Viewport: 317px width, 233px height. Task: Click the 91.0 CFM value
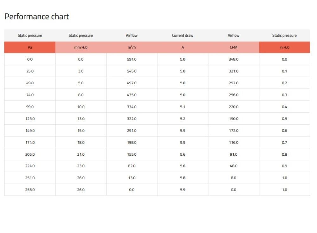click(x=234, y=154)
